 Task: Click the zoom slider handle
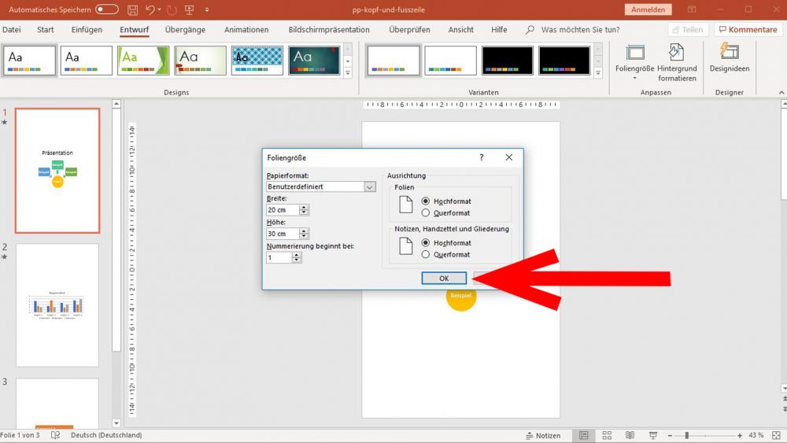pos(686,435)
